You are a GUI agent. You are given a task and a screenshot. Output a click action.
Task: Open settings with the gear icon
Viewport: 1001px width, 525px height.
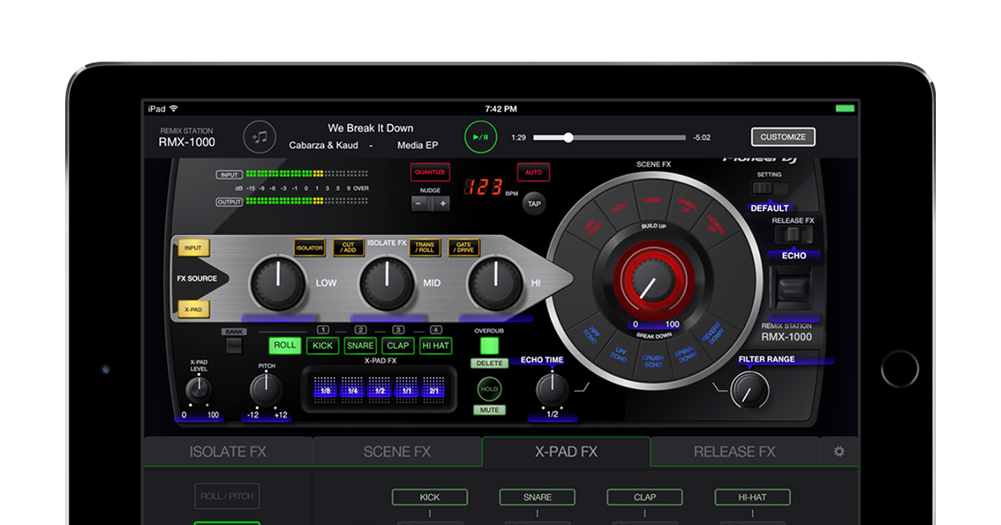(838, 452)
